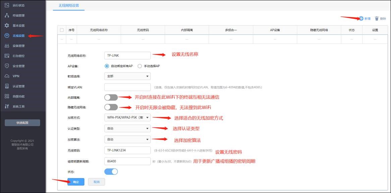Select the 手动选择AP radio button
The width and height of the screenshot is (391, 193).
[x=140, y=66]
